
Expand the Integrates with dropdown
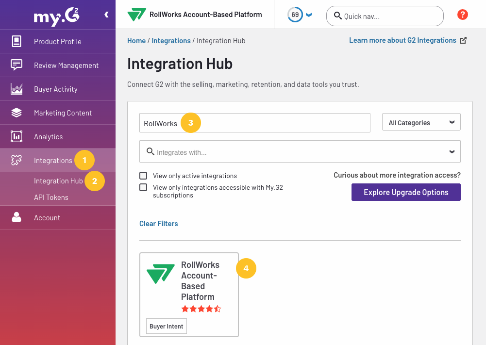click(452, 152)
